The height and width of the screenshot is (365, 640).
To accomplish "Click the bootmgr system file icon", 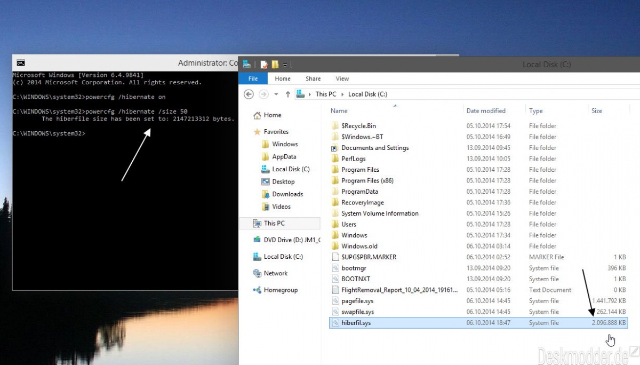I will tap(335, 268).
